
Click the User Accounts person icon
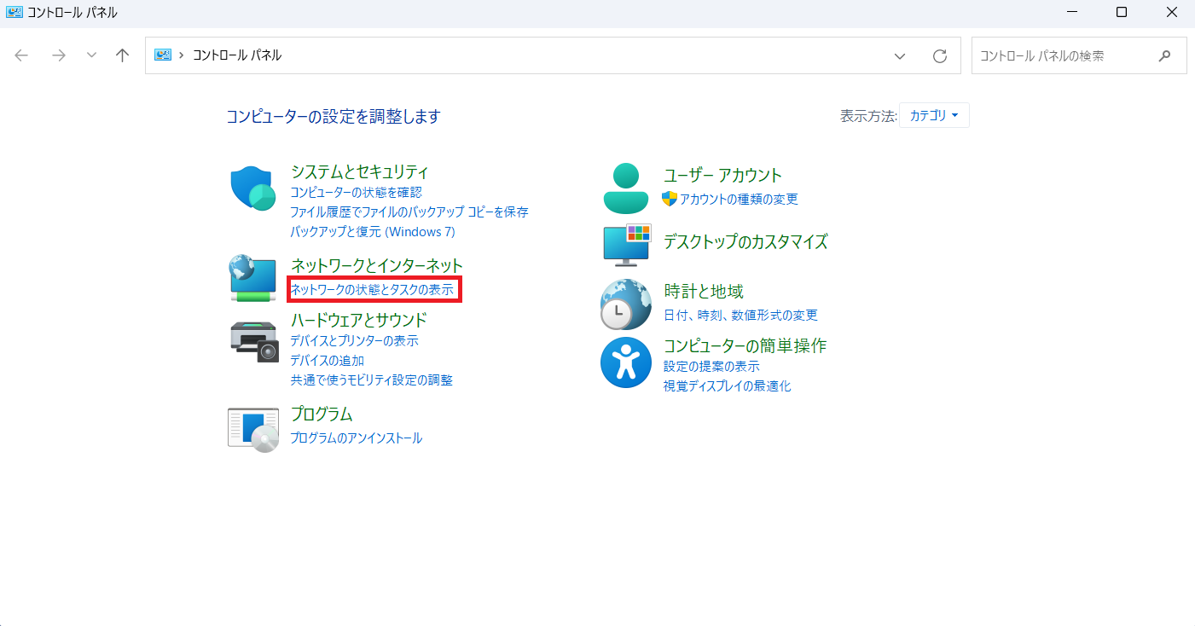[626, 188]
